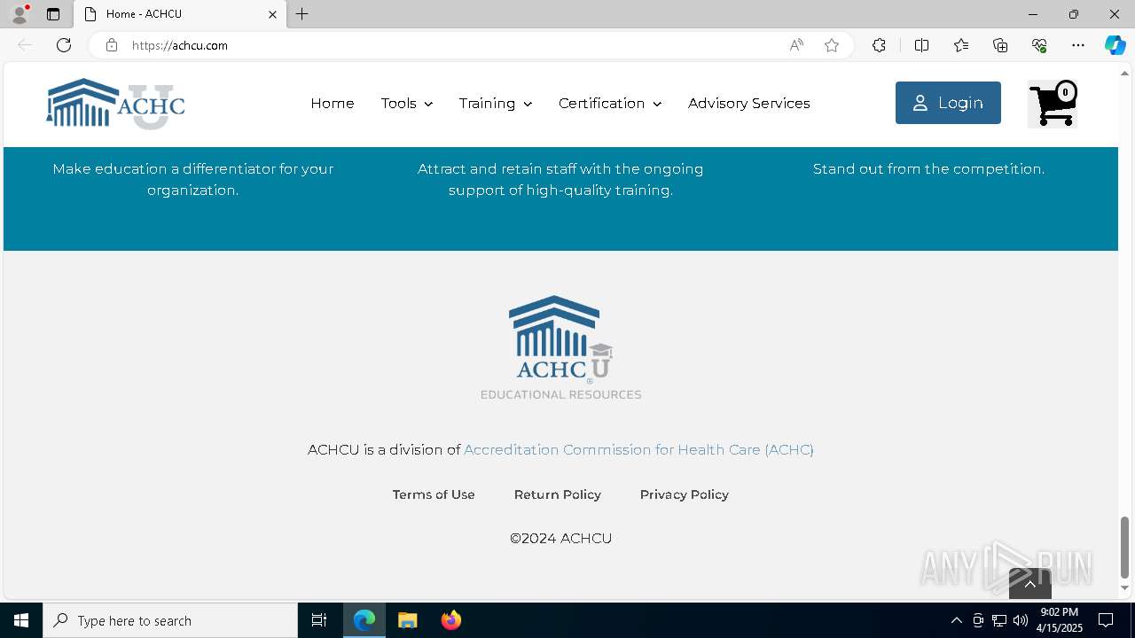Open the Privacy Policy link
This screenshot has width=1135, height=638.
685,494
